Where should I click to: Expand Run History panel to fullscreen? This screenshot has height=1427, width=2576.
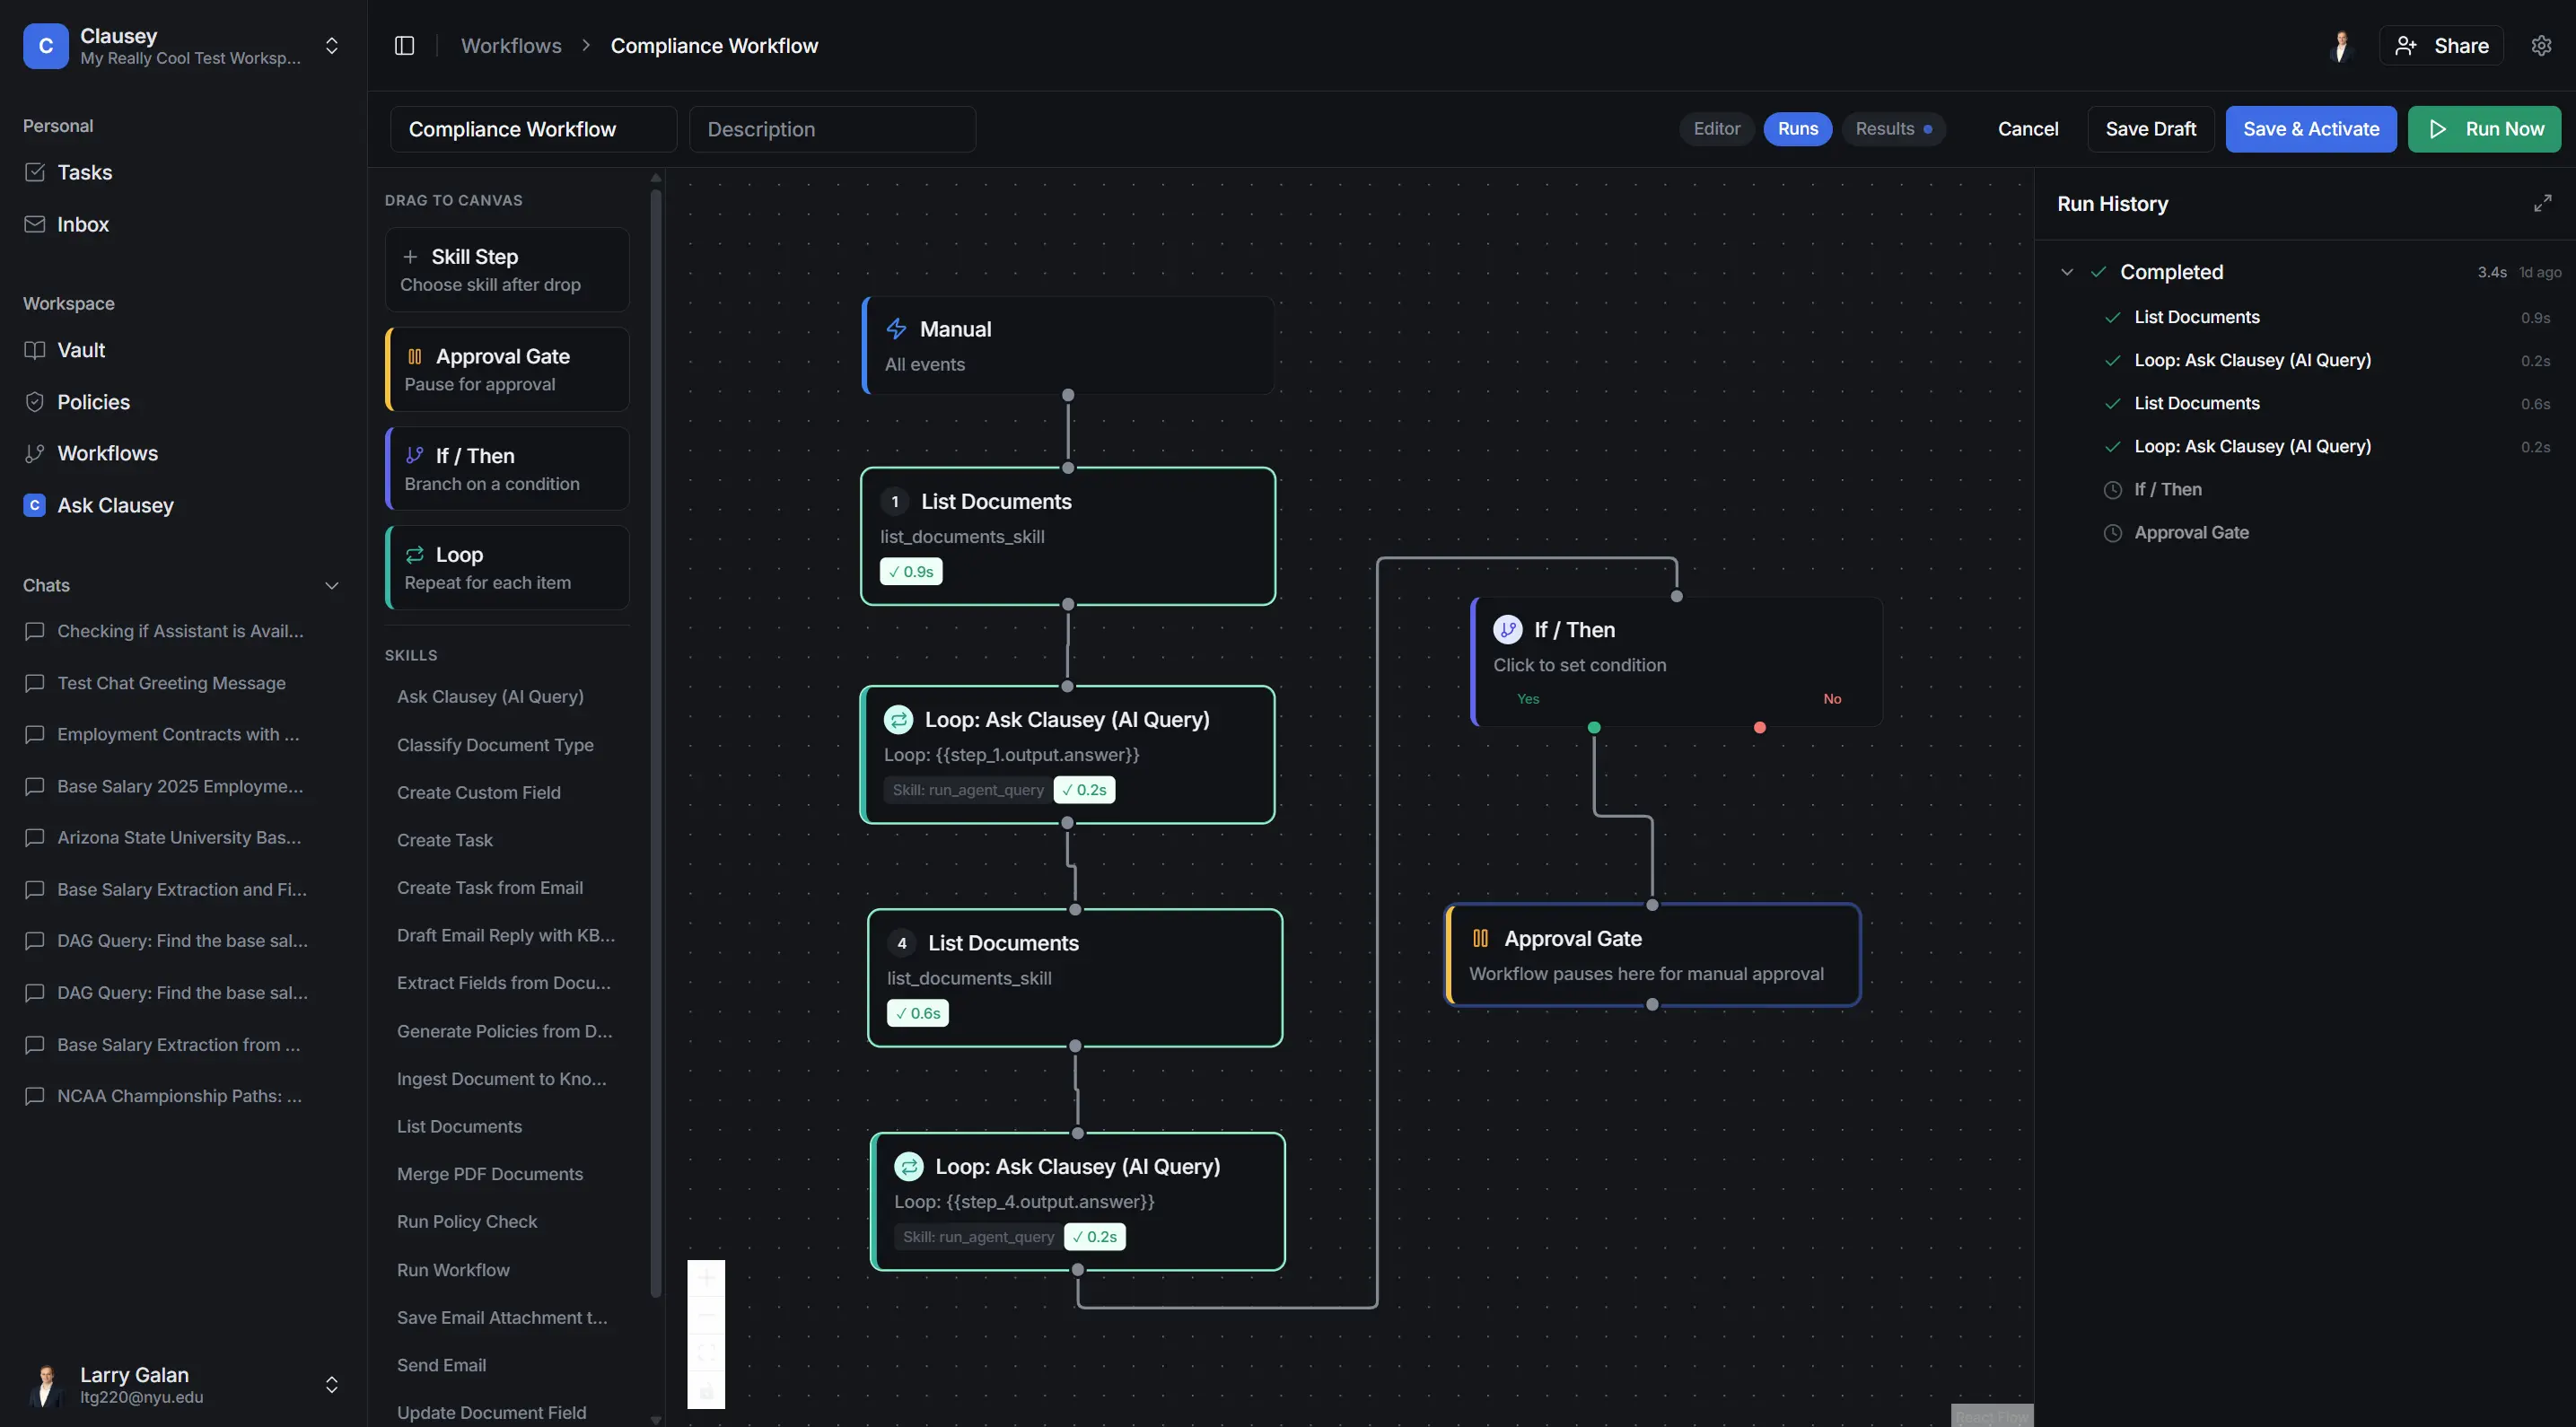point(2542,204)
